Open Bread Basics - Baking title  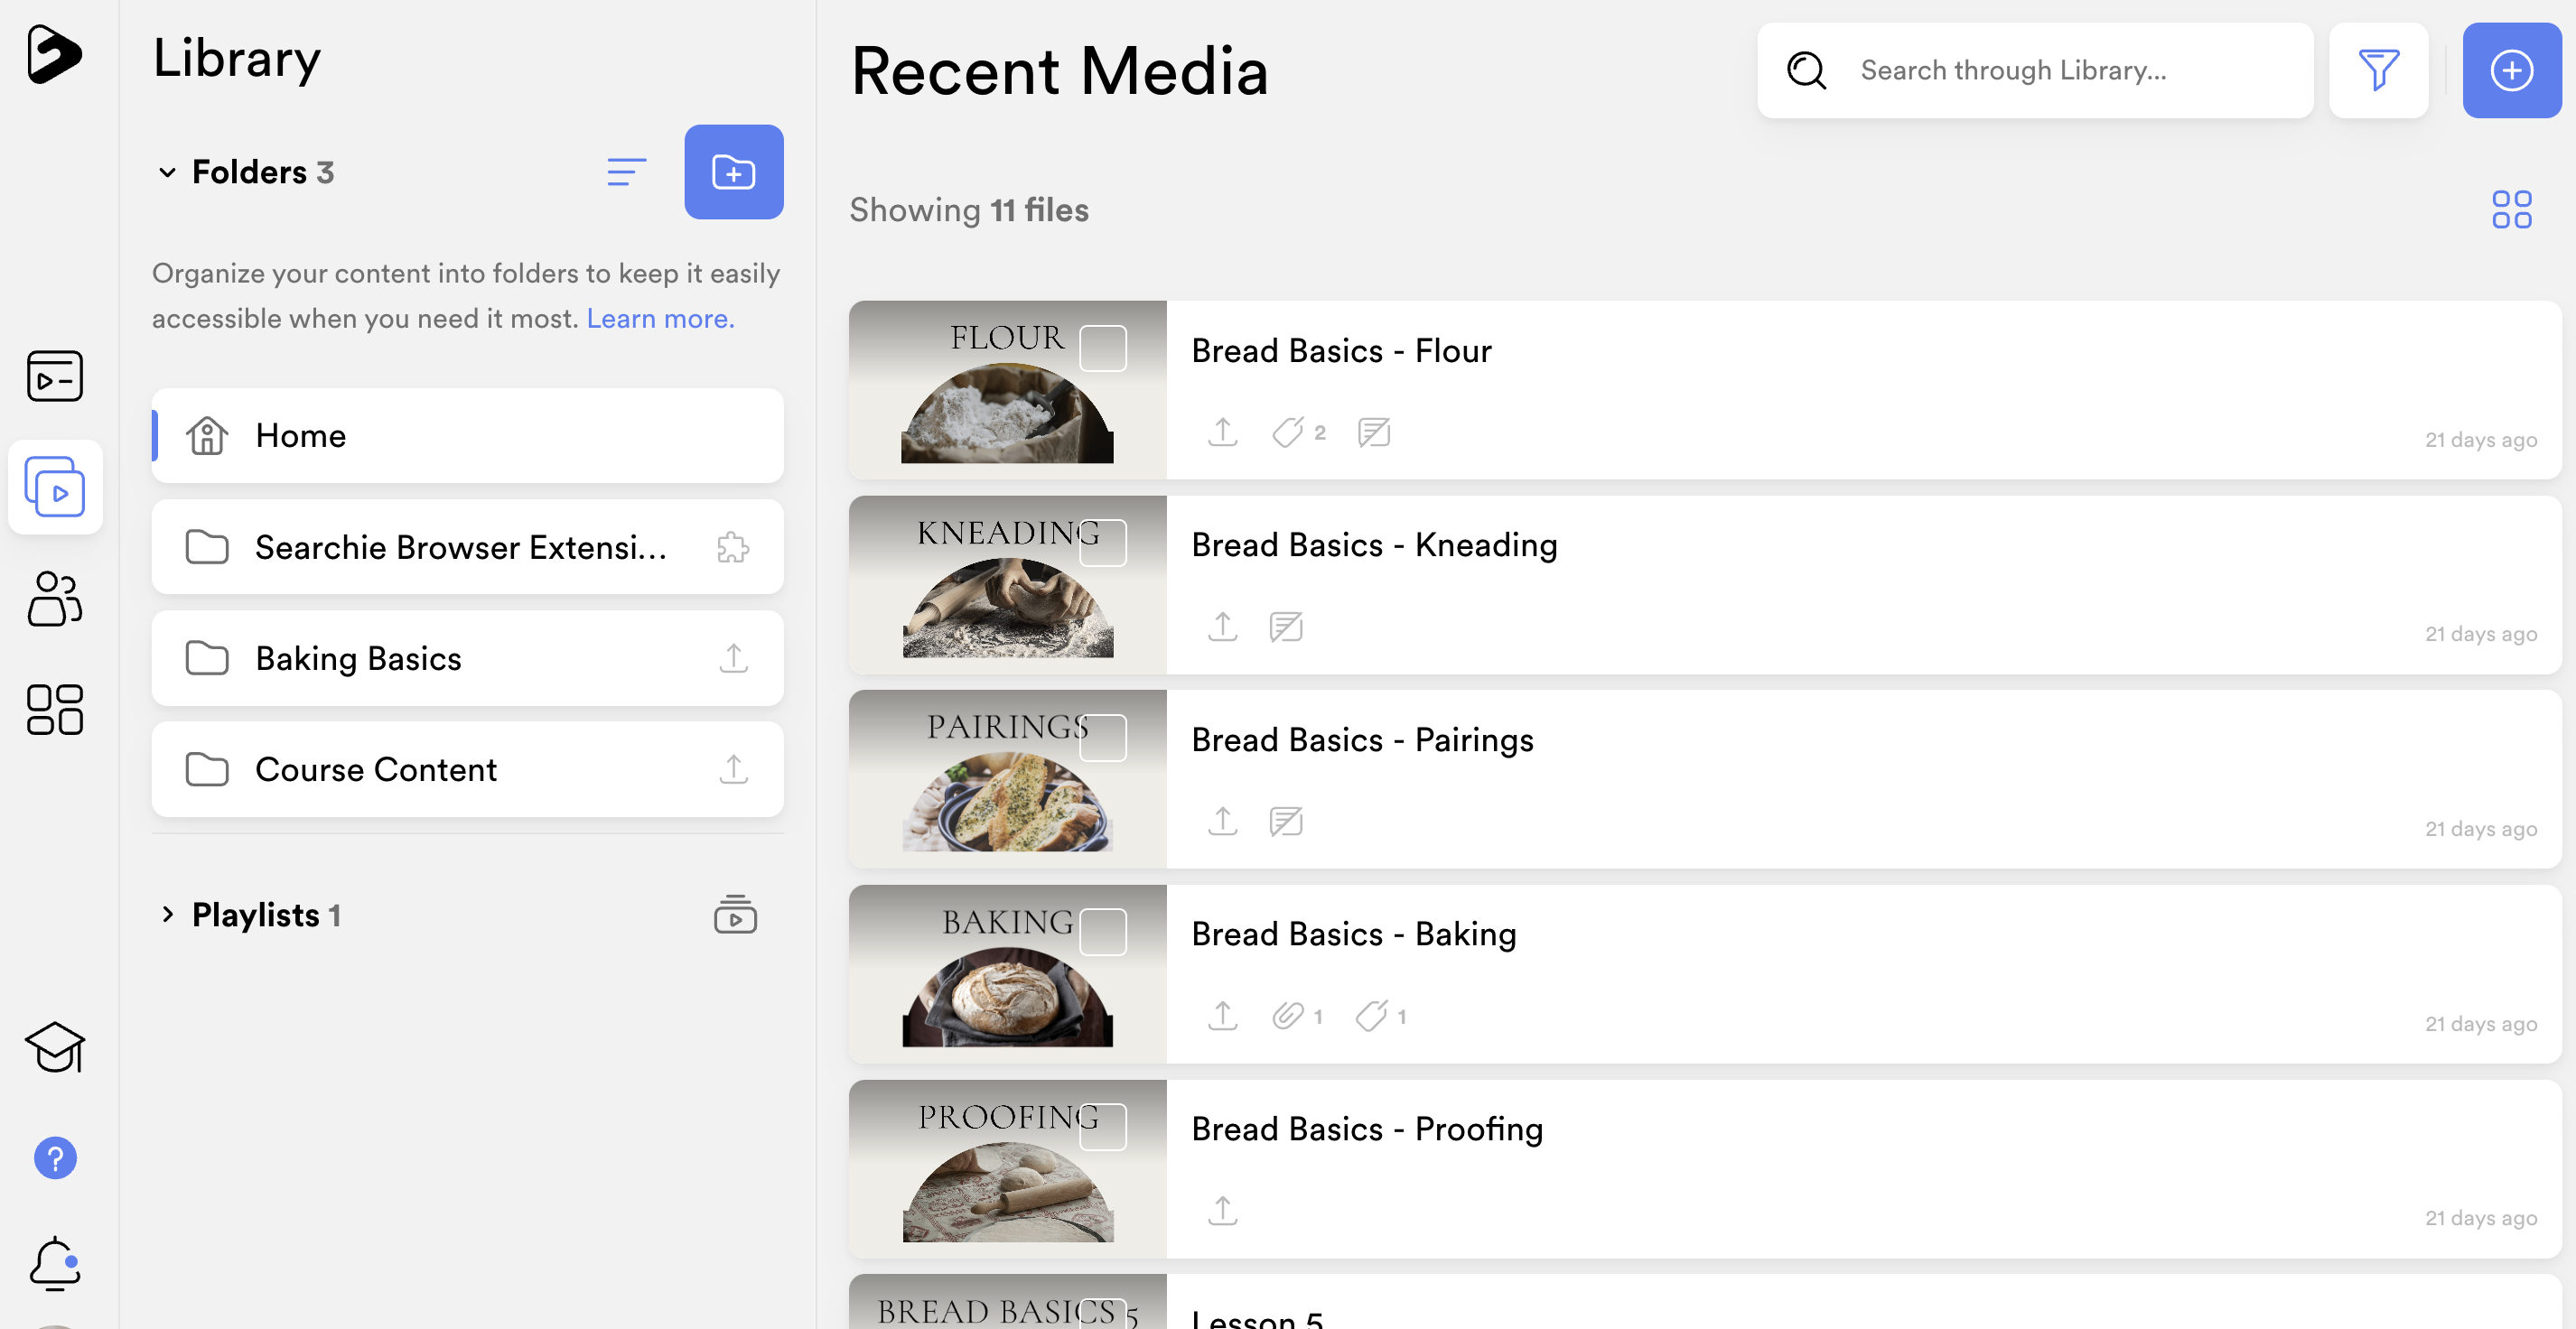coord(1354,934)
